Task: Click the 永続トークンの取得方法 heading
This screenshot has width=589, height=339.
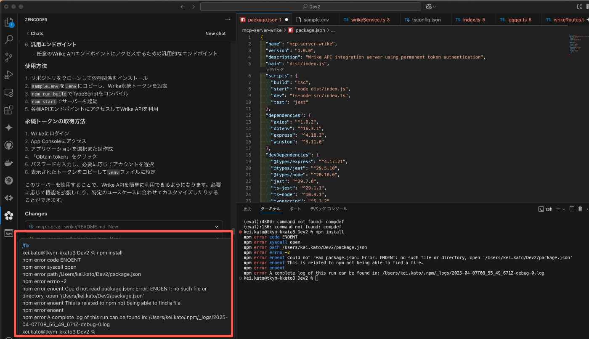Action: (55, 121)
